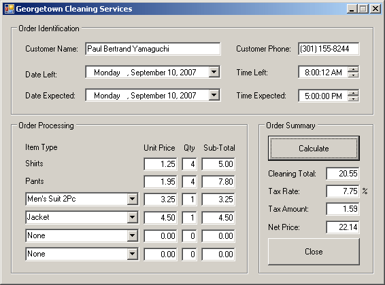Image resolution: width=385 pixels, height=285 pixels.
Task: Click the Pants unit price field 1.95
Action: pos(161,182)
